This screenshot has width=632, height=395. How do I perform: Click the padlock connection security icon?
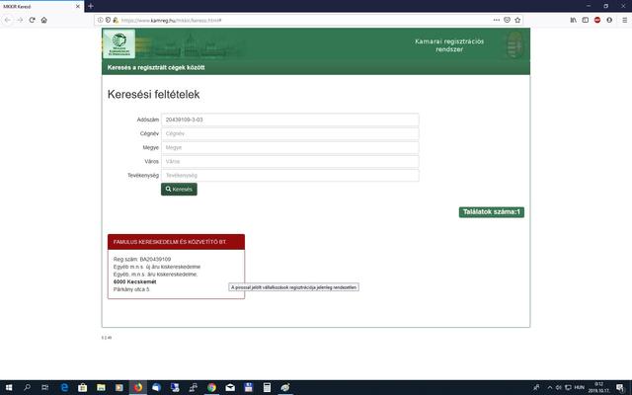pyautogui.click(x=116, y=20)
